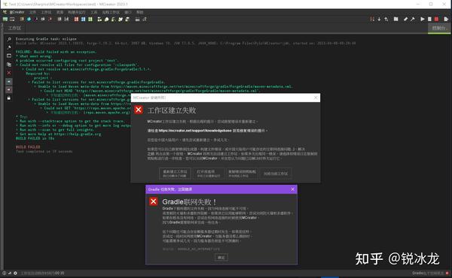Open the MCreator menu in menu bar

17,12
